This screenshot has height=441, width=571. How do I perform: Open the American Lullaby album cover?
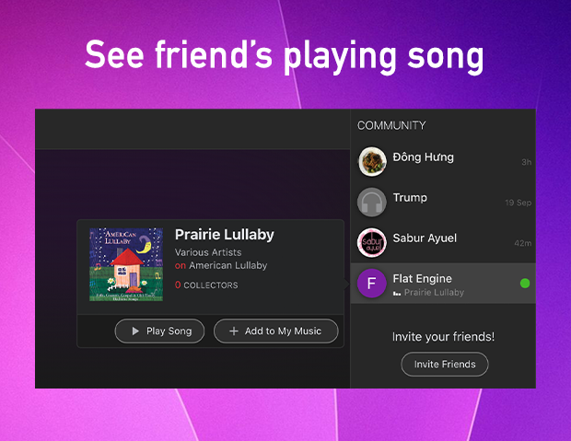pos(126,265)
